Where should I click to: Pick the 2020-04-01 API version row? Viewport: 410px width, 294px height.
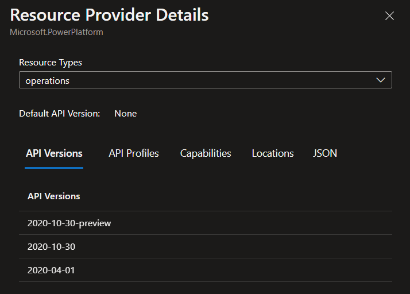point(51,270)
